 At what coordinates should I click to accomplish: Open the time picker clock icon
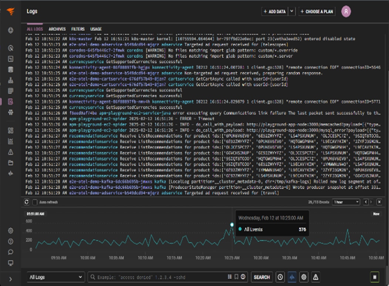click(280, 277)
